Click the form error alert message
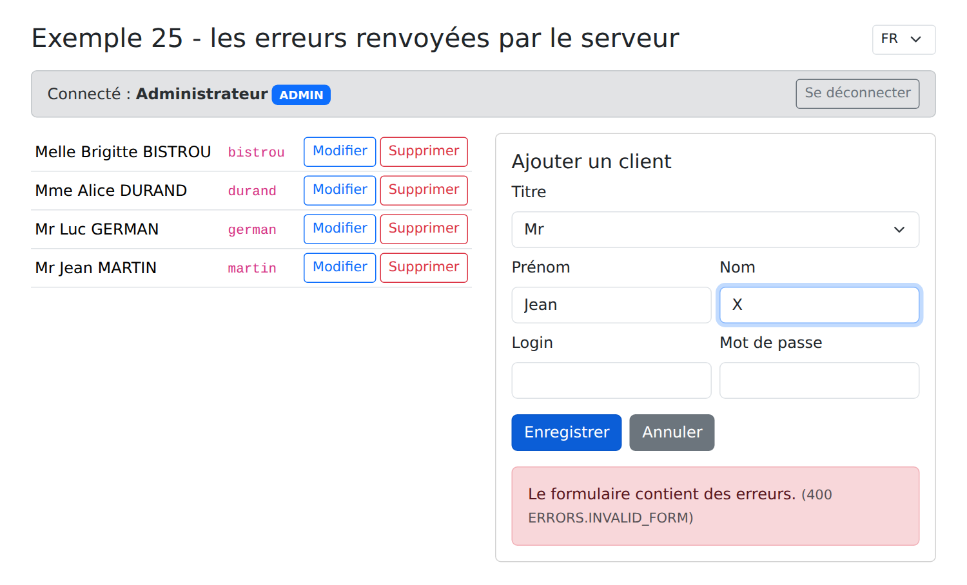 coord(715,506)
